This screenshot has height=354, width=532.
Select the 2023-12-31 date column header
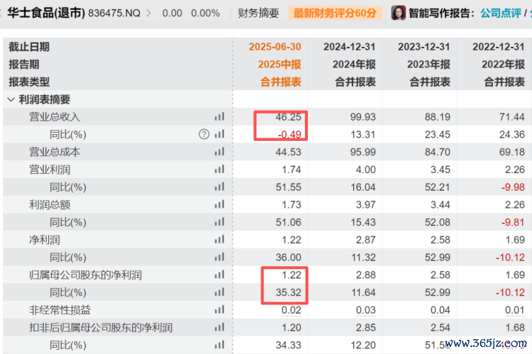[424, 47]
